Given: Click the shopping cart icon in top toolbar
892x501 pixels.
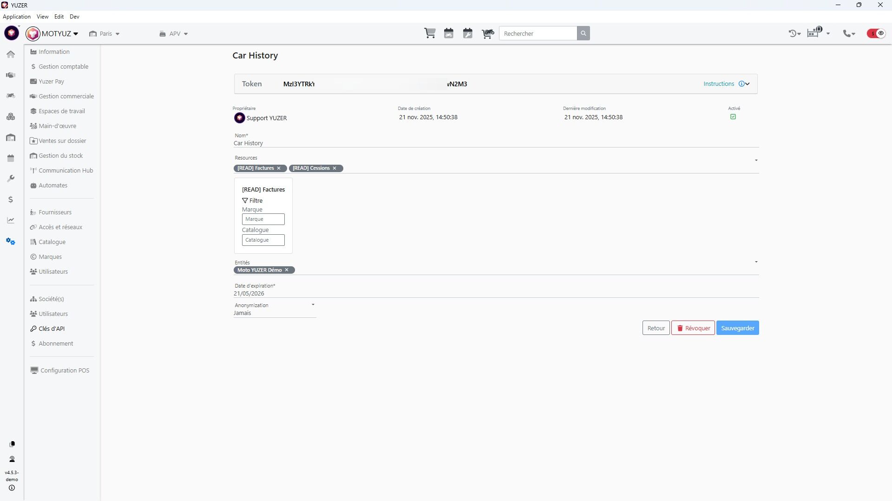Looking at the screenshot, I should tap(430, 33).
